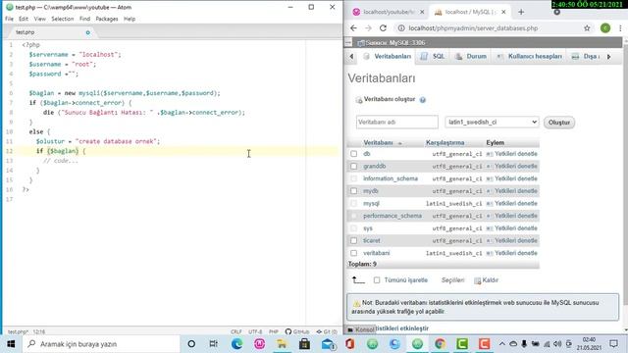
Task: Tick the checkbox for veritabani
Action: [x=353, y=253]
